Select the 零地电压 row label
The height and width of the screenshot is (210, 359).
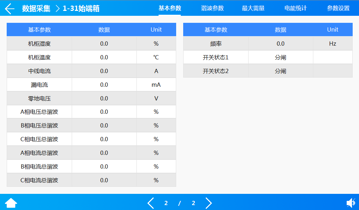tap(39, 99)
